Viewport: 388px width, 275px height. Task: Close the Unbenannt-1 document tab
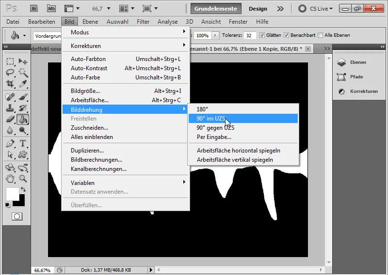308,49
